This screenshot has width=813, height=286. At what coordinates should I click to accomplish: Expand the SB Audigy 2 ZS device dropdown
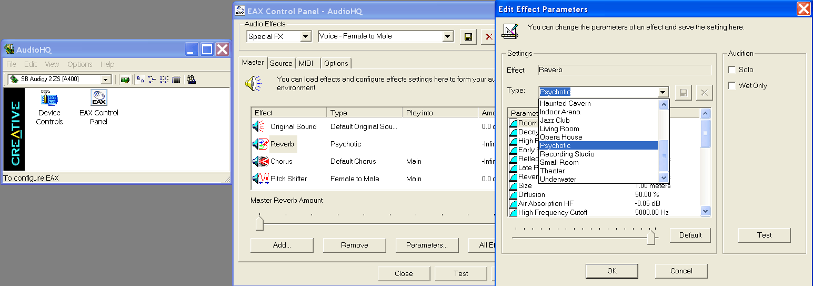pos(106,80)
